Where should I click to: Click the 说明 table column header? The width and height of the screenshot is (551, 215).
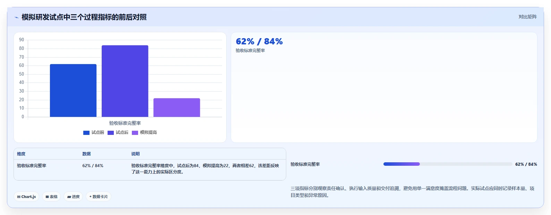[x=135, y=154]
